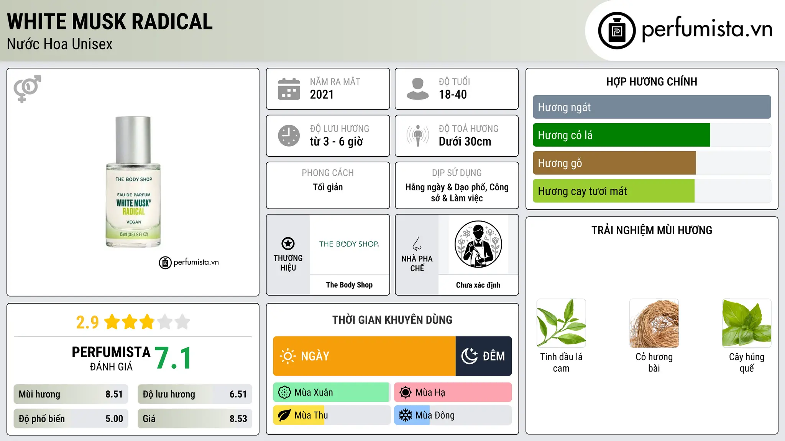Click the unisex gender symbol icon
Screen dimensions: 785x441
(27, 88)
